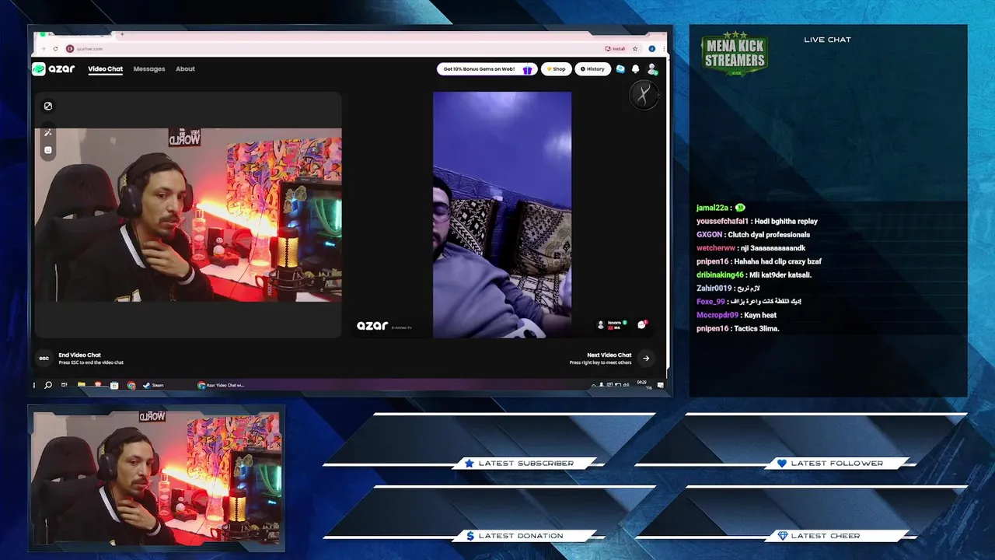The height and width of the screenshot is (560, 995).
Task: Click the browser reload button
Action: 55,48
